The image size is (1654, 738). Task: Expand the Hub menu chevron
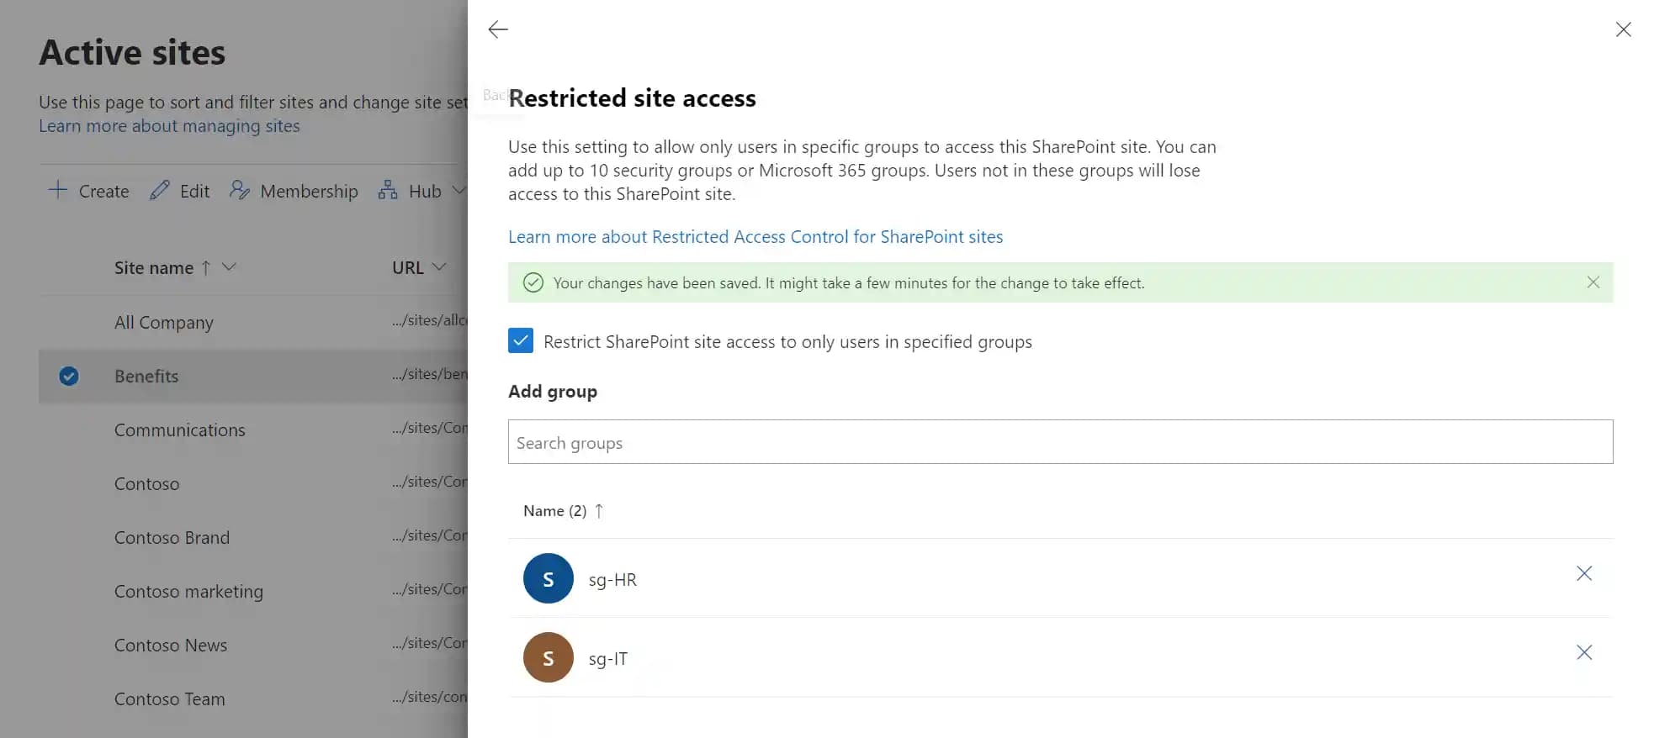tap(458, 190)
